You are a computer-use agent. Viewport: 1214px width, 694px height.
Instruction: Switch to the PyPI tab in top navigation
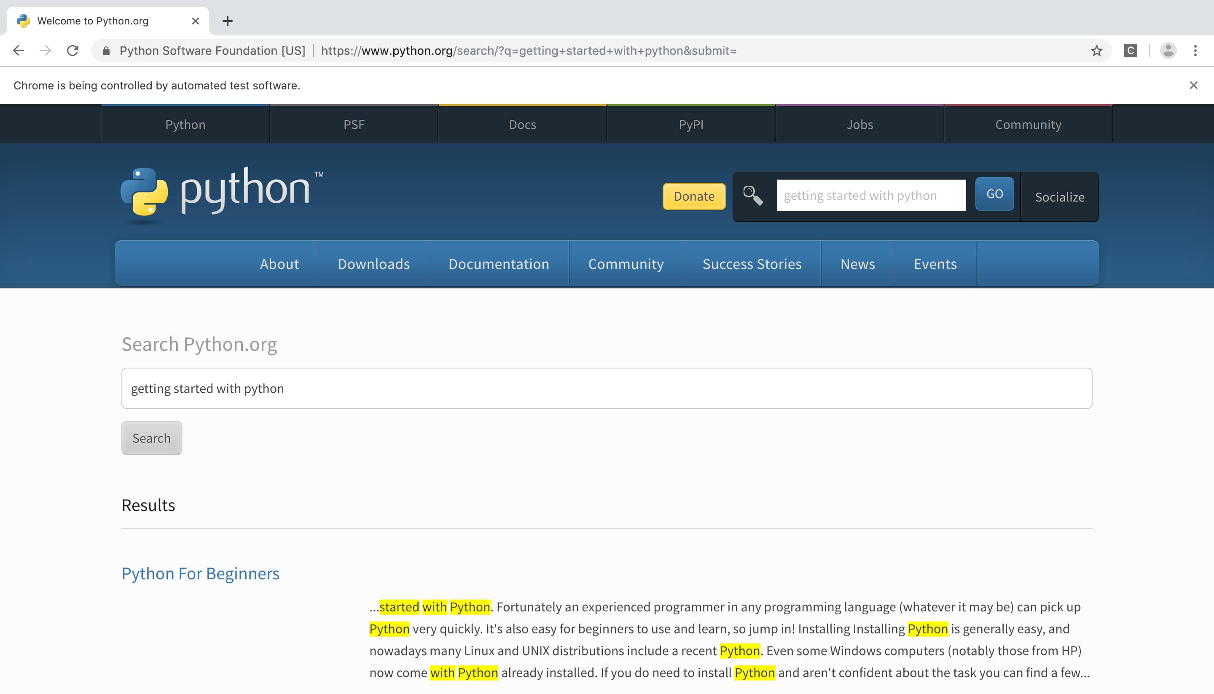[x=690, y=124]
